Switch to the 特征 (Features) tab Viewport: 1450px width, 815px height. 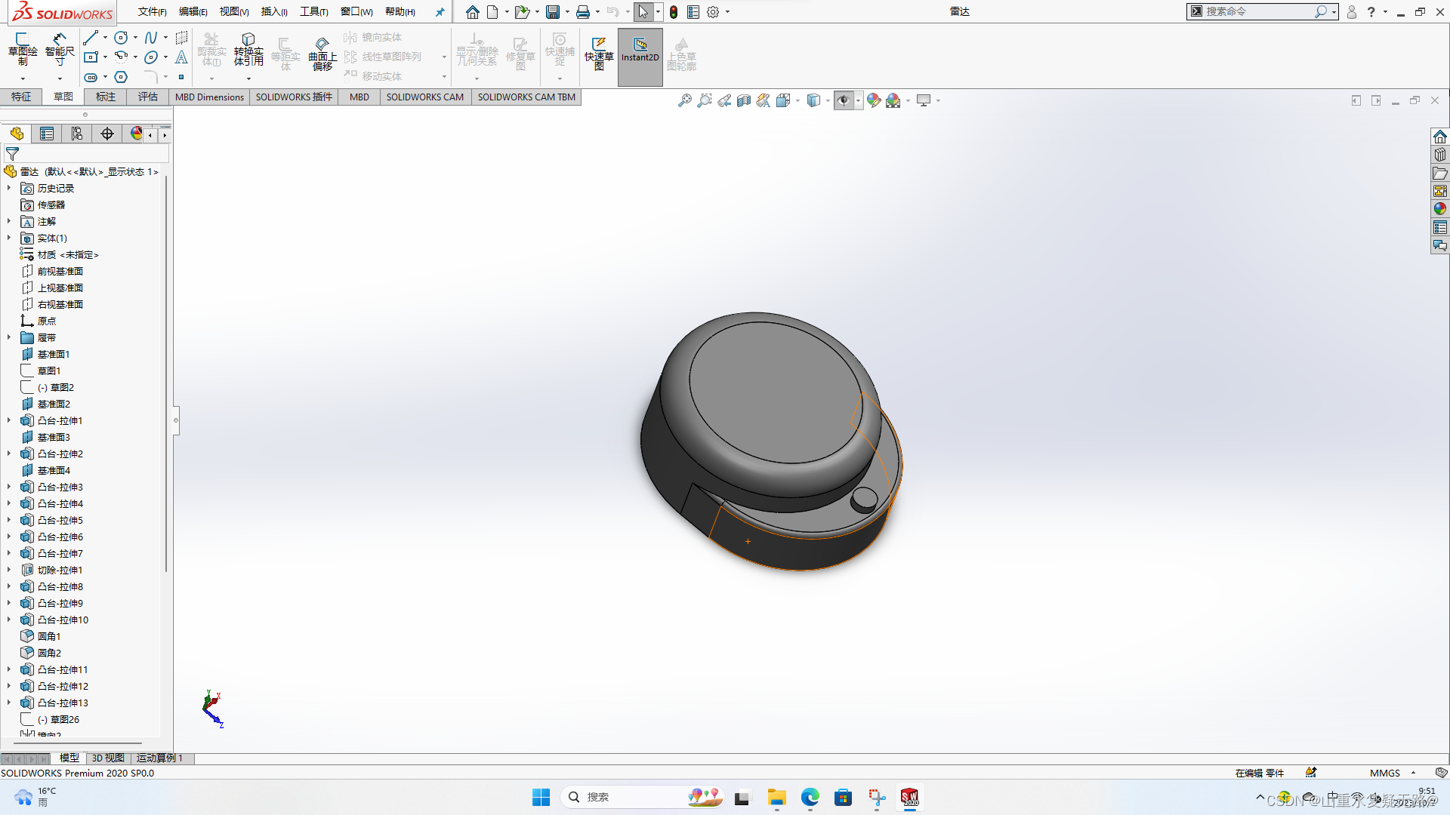(x=21, y=97)
